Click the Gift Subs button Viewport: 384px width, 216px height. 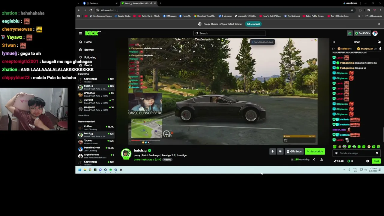[294, 151]
